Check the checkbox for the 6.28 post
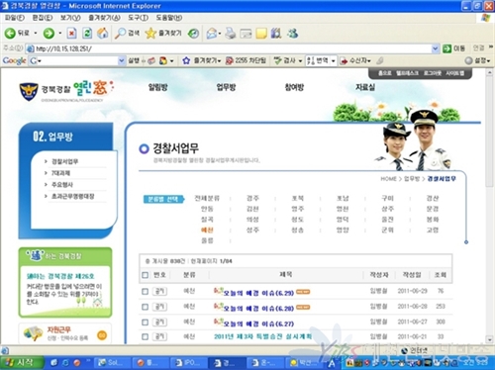The image size is (495, 370). click(145, 307)
